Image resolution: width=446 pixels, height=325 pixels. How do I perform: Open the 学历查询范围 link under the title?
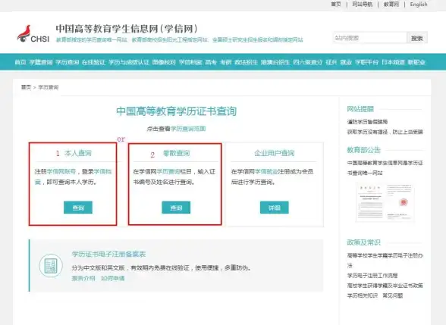188,129
